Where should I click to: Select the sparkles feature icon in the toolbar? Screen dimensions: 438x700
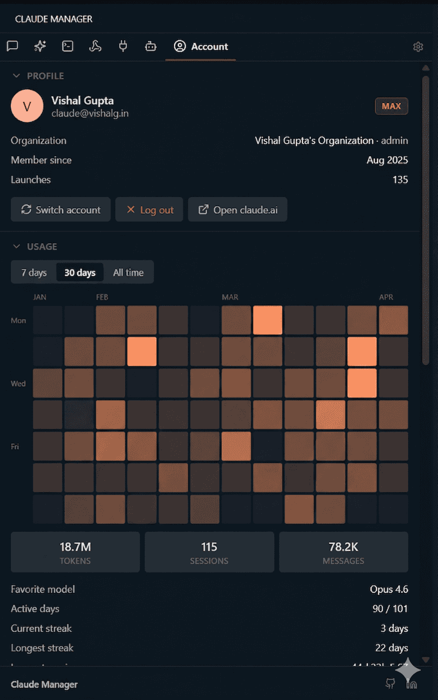point(39,46)
